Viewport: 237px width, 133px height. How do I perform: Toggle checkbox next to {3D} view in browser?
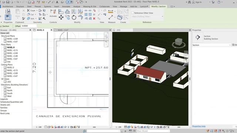click(5, 82)
